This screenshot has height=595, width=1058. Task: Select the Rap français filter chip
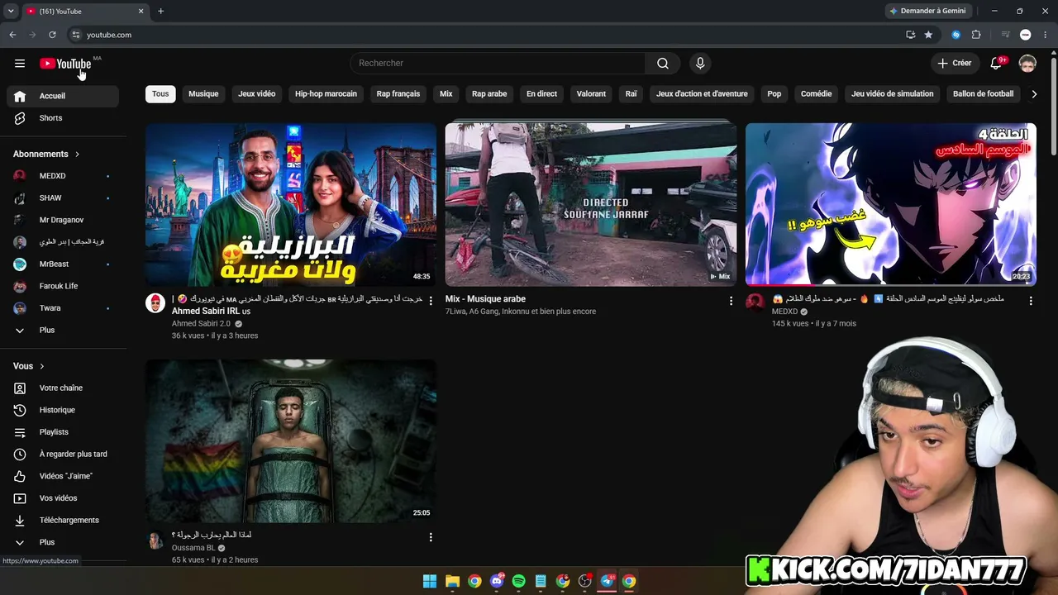[x=398, y=94]
